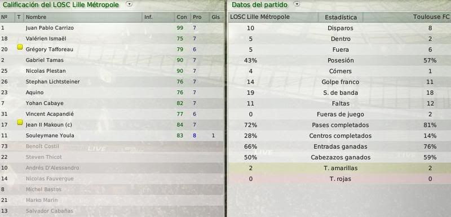
Task: Expand the Datos del partido dropdown arrow
Action: 297,4
